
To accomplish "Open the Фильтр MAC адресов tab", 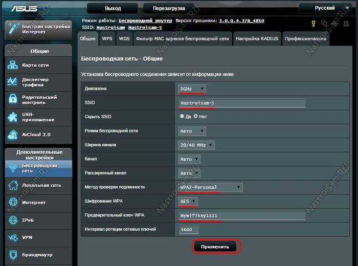I will pyautogui.click(x=183, y=38).
